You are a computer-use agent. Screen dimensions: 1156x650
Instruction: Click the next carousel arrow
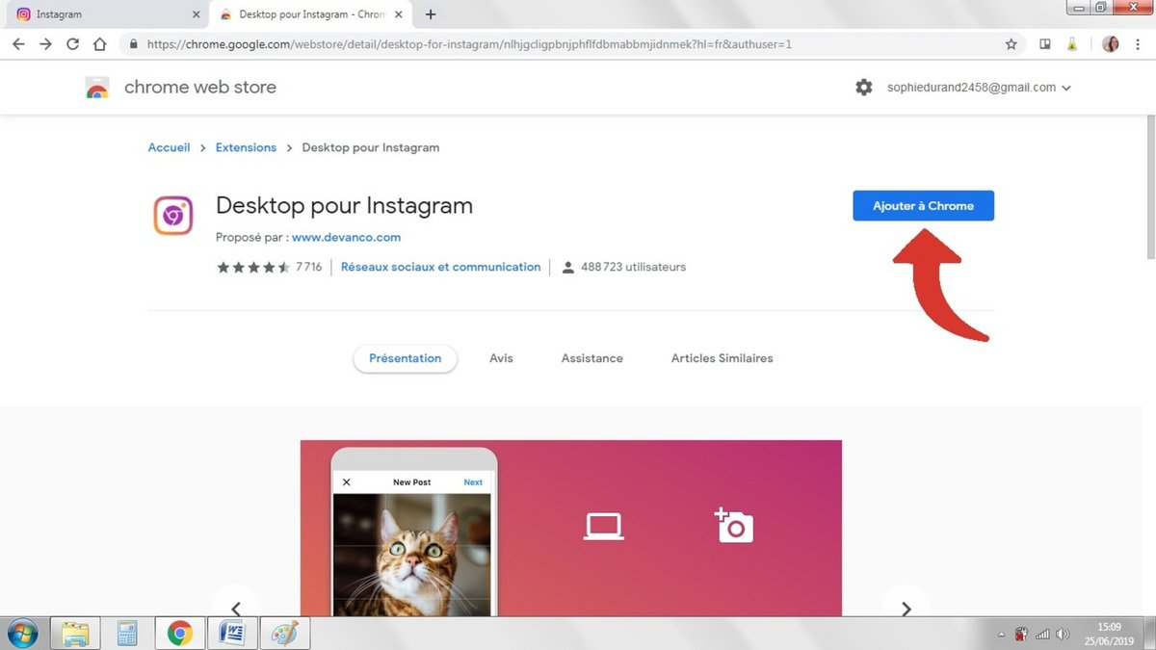pos(906,609)
